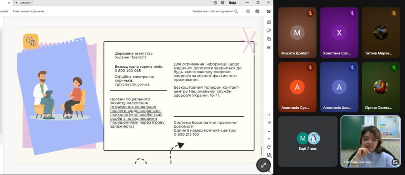Click the email share icon
Screen dimensions: 405x175
click(x=269, y=11)
